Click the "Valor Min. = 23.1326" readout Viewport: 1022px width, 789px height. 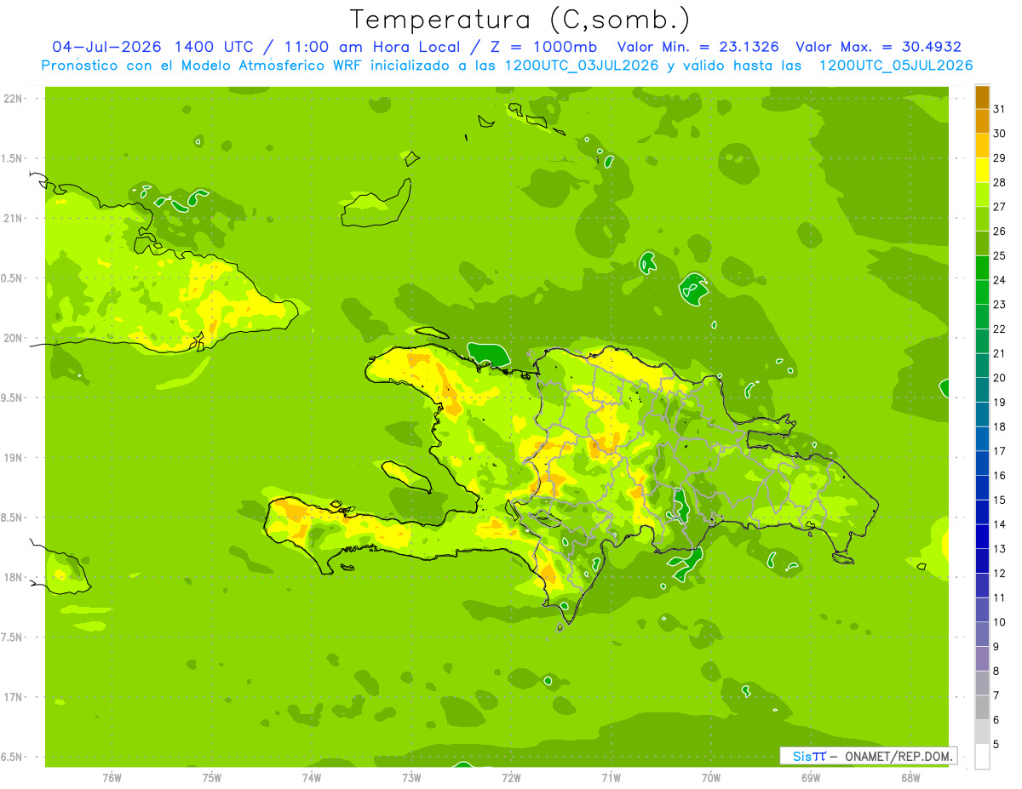click(x=698, y=47)
